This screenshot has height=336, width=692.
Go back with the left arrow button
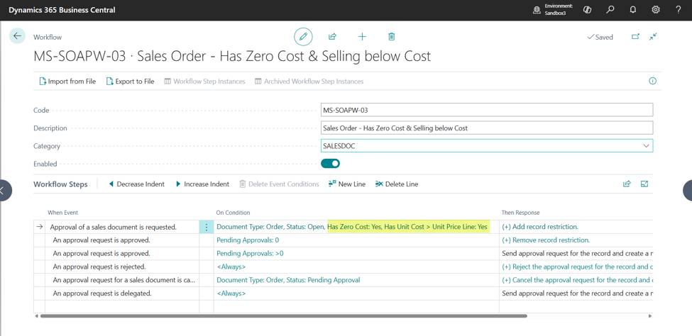coord(17,36)
